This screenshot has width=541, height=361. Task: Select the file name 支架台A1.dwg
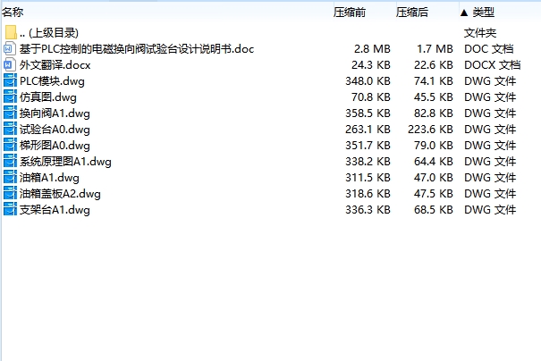[55, 210]
